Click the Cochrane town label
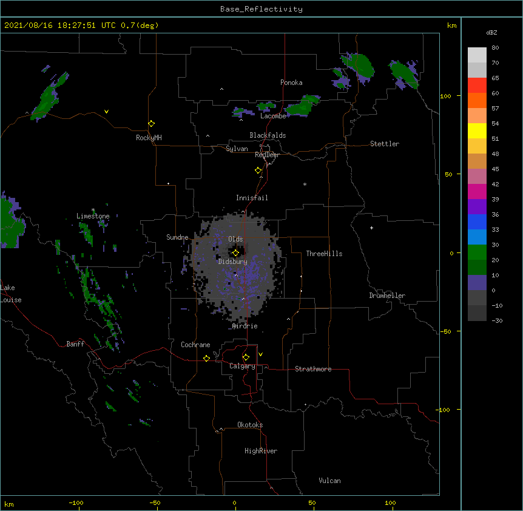 195,345
